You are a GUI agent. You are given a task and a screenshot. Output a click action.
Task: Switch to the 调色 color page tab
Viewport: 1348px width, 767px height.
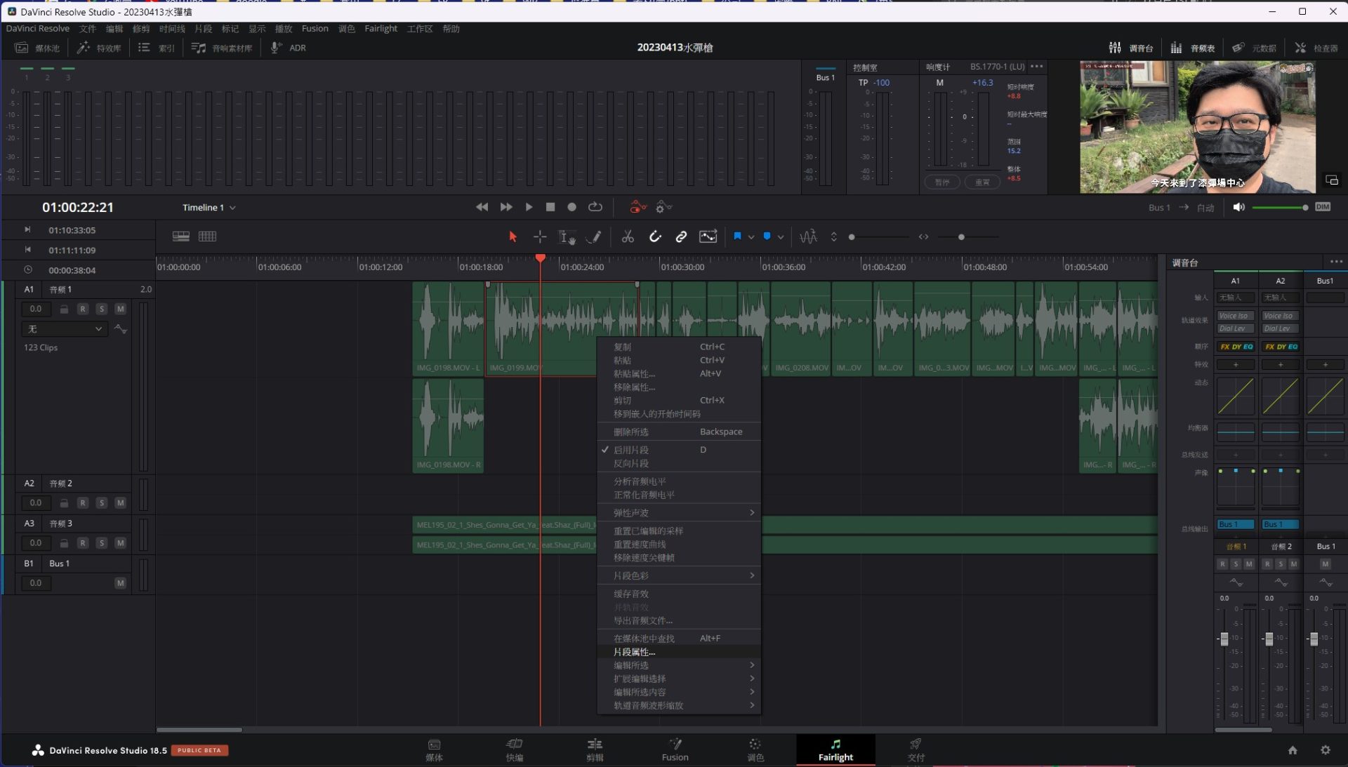pos(755,750)
